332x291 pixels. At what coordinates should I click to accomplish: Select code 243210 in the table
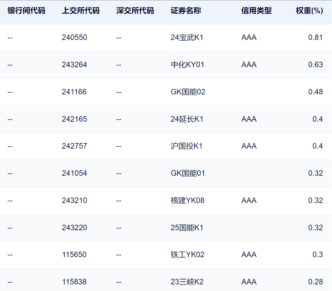tap(74, 200)
